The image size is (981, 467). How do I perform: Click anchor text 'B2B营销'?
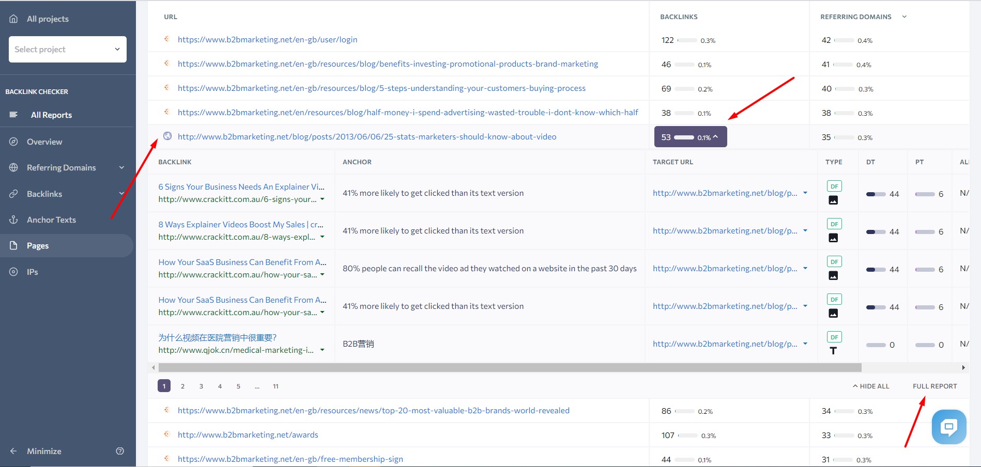(358, 344)
